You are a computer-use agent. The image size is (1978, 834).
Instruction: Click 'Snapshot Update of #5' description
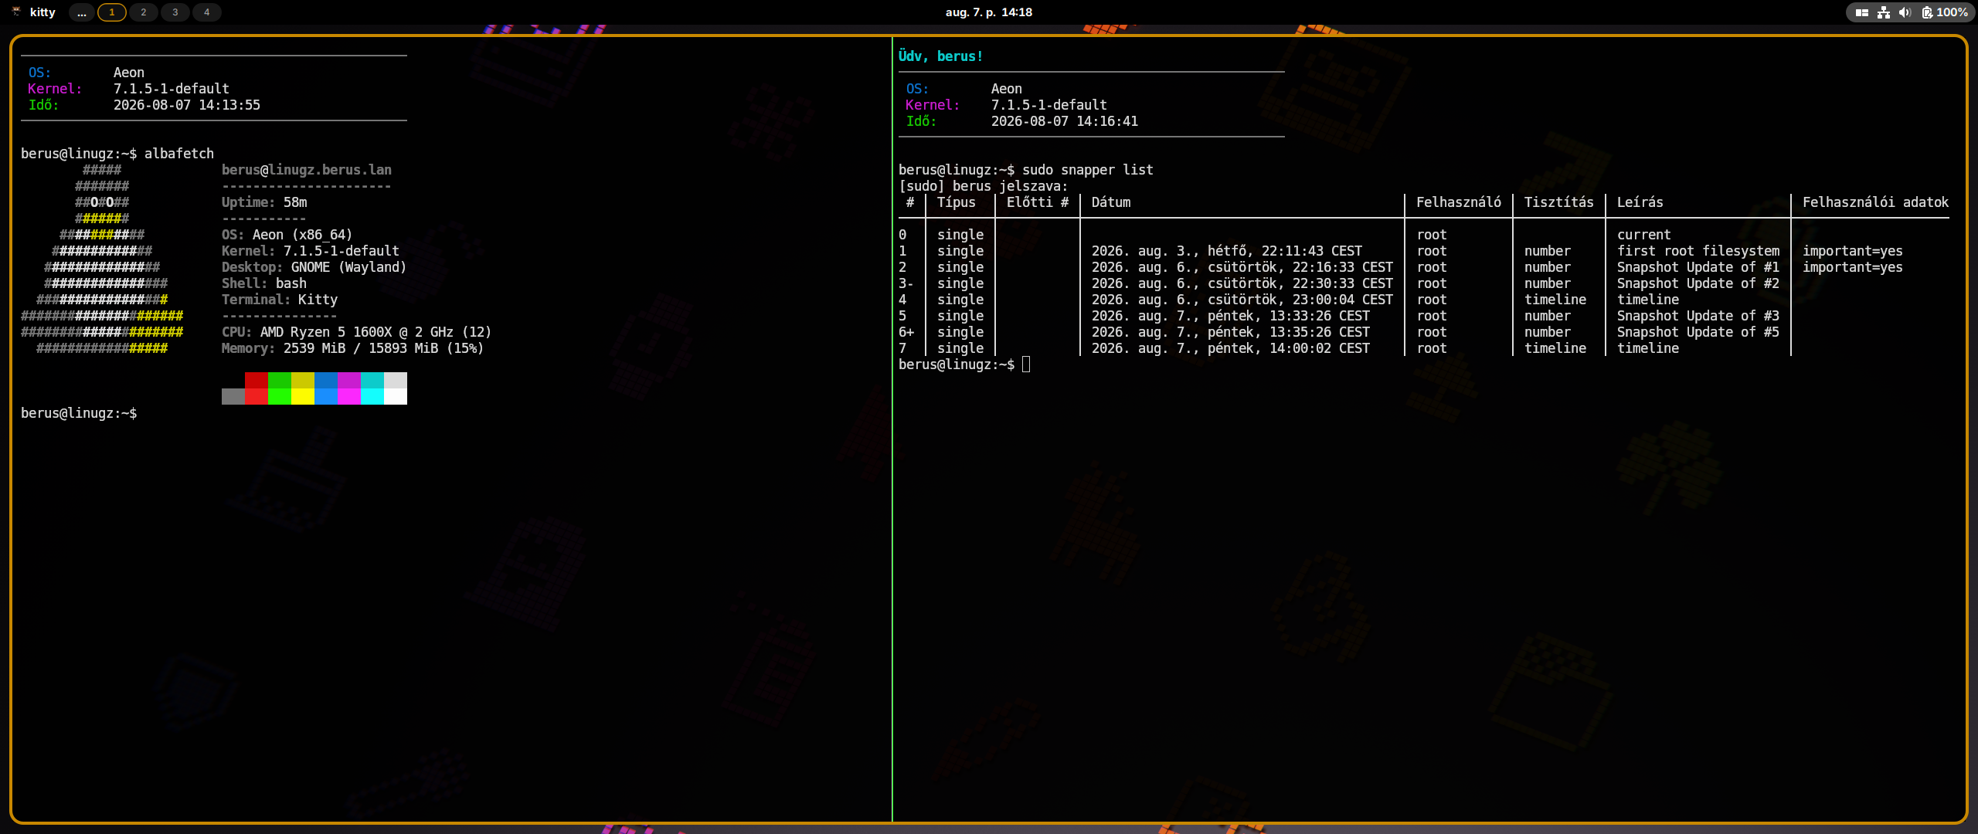pos(1698,332)
